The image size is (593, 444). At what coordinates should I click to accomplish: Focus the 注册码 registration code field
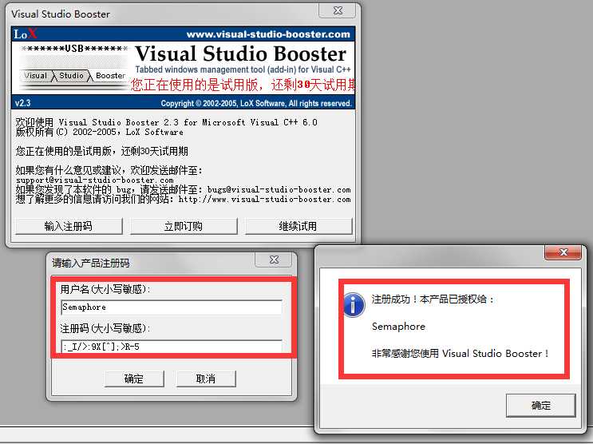coord(172,346)
